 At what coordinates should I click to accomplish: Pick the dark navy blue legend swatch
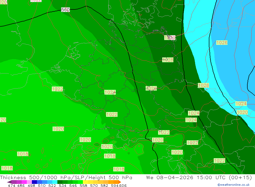point(34,182)
